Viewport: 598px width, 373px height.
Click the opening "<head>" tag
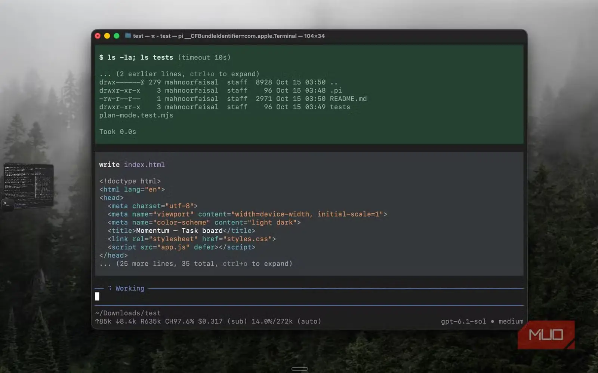[111, 198]
